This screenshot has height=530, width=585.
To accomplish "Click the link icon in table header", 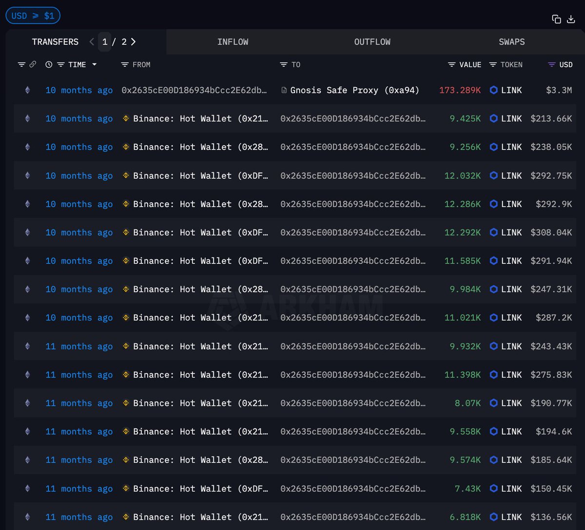I will pyautogui.click(x=33, y=64).
